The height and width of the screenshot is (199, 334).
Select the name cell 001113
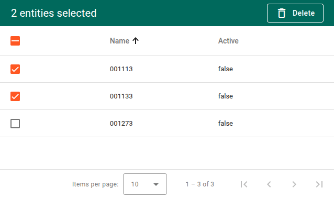pyautogui.click(x=121, y=69)
